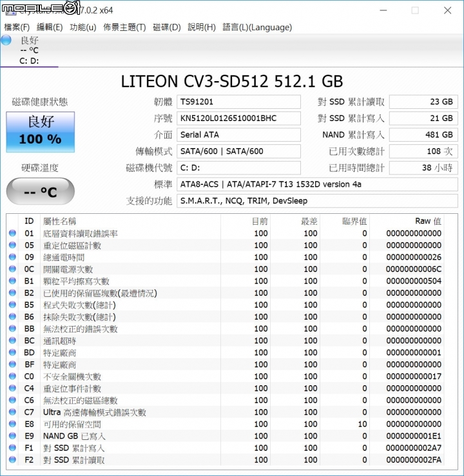Click the threshold value 10 in row E8
This screenshot has height=476, width=464.
point(362,424)
